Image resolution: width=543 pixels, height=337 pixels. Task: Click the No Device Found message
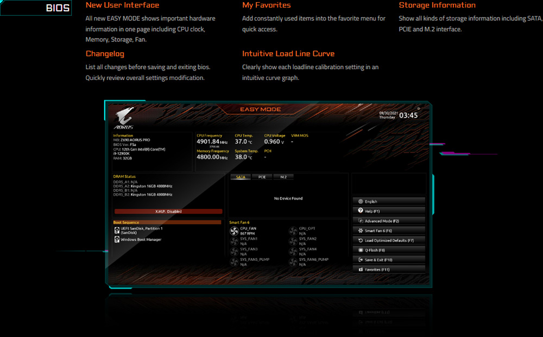pos(288,198)
